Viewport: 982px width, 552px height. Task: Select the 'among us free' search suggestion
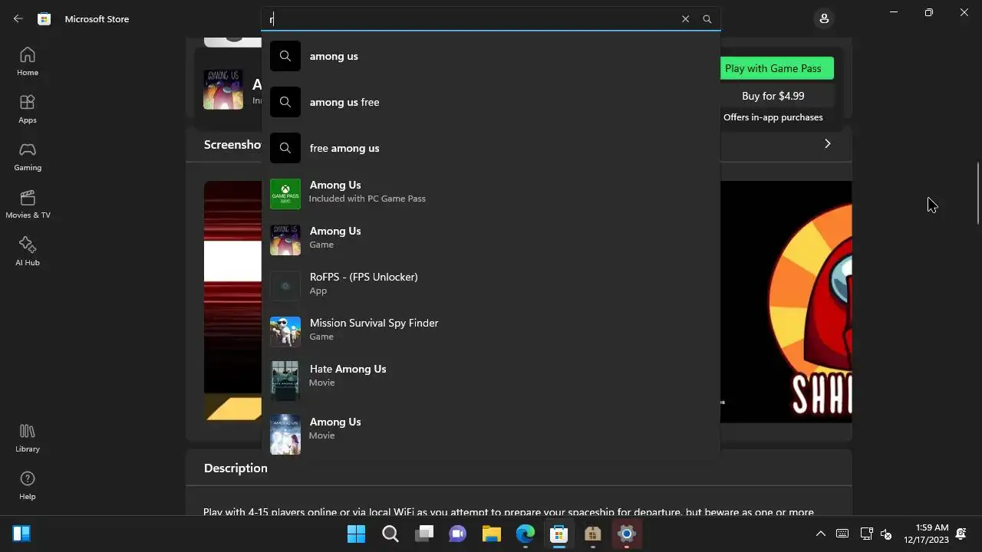(491, 102)
